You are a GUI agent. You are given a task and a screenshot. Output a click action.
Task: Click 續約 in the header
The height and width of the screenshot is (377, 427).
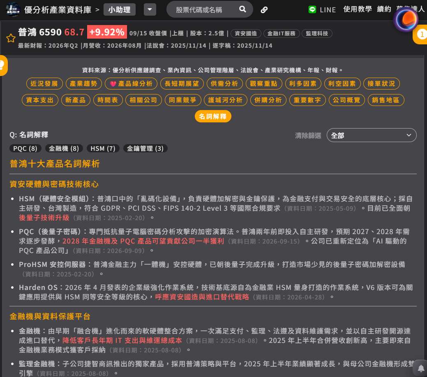tap(384, 9)
